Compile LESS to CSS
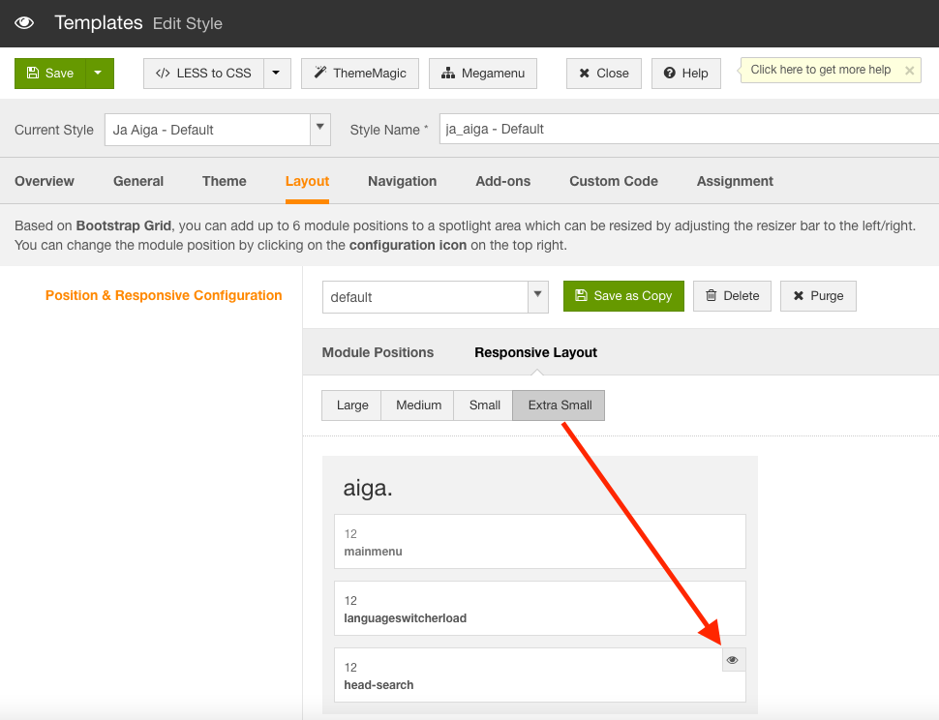939x720 pixels. [203, 73]
